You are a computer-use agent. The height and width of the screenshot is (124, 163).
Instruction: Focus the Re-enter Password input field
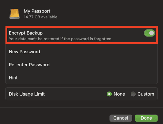coord(103,65)
